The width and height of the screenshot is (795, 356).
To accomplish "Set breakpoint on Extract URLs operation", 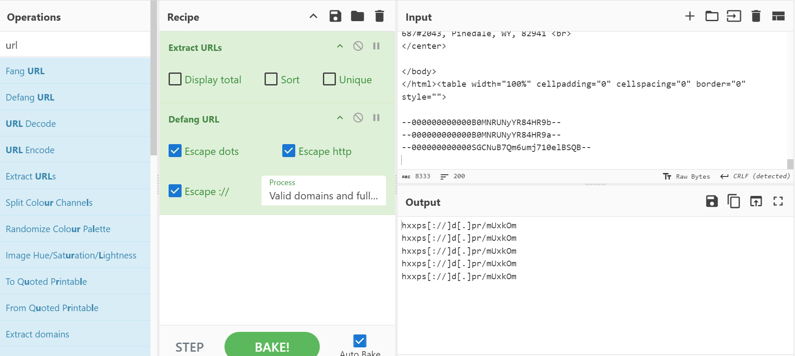I will (x=377, y=46).
